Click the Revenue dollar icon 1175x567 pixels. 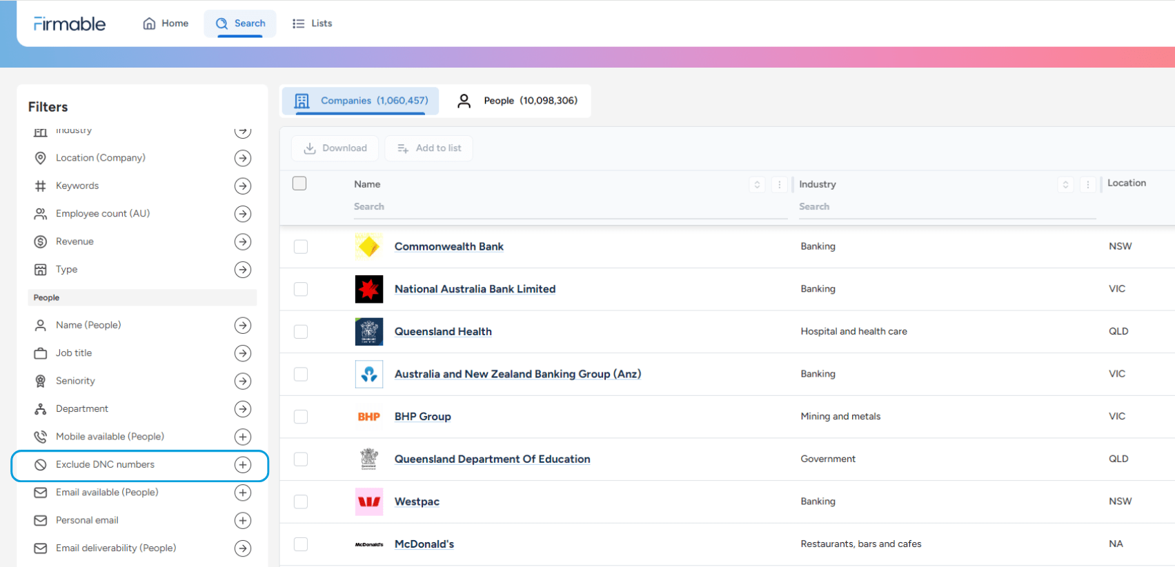(x=41, y=241)
